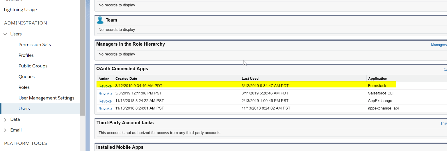Click created date 3/8/2019 12:11:06 PM PST
This screenshot has height=151, width=447.
click(138, 93)
